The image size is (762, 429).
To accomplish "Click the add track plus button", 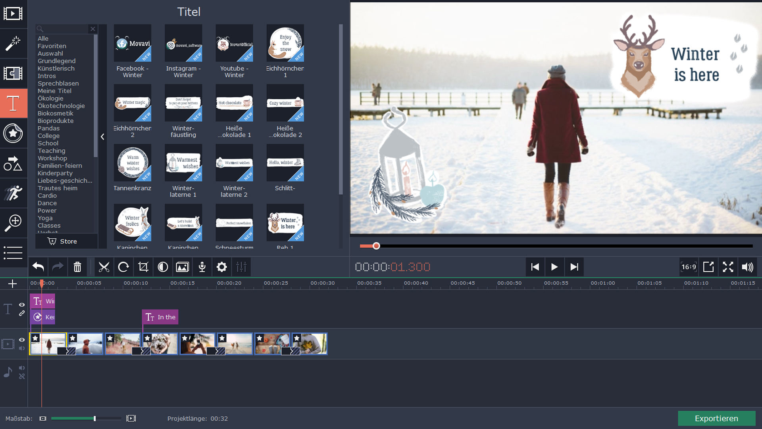I will [12, 284].
